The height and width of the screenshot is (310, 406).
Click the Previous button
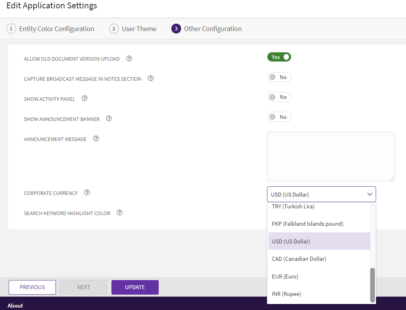pos(32,287)
